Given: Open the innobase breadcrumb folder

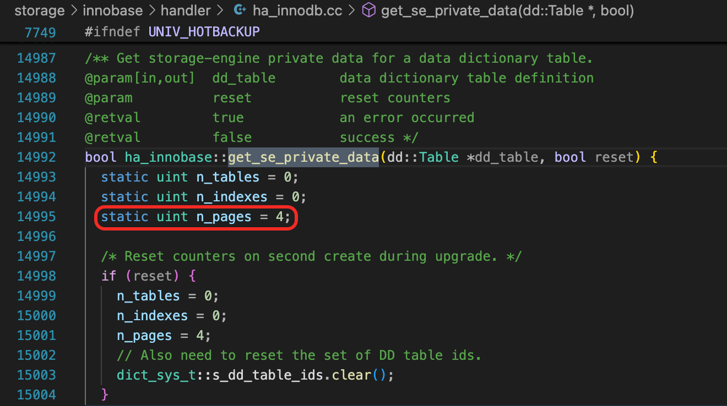Looking at the screenshot, I should point(112,10).
